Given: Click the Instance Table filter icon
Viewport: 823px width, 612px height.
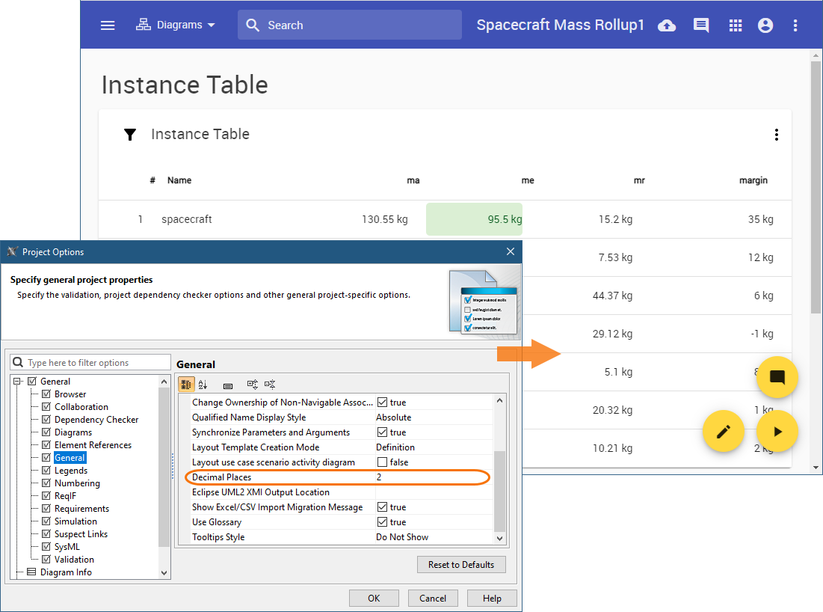Looking at the screenshot, I should click(x=130, y=135).
